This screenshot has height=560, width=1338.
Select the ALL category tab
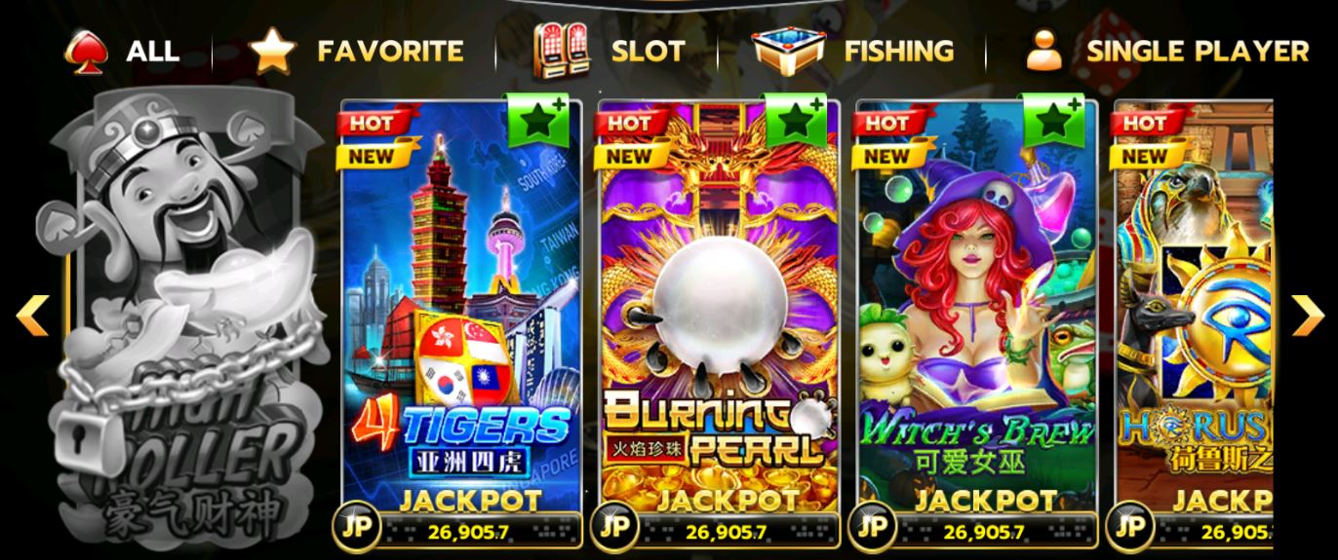123,51
